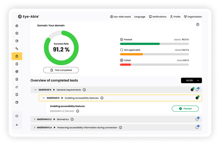Open the Organization menu
Viewport: 220px width, 145px height.
point(193,17)
